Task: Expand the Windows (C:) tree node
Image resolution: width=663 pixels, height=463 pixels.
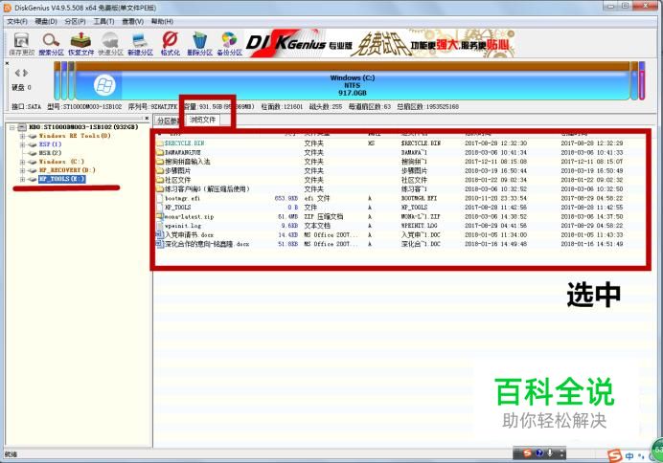Action: click(x=22, y=162)
